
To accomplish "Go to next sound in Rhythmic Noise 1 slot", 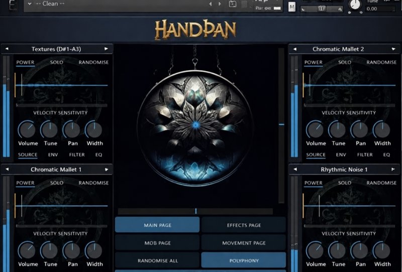I will click(393, 169).
